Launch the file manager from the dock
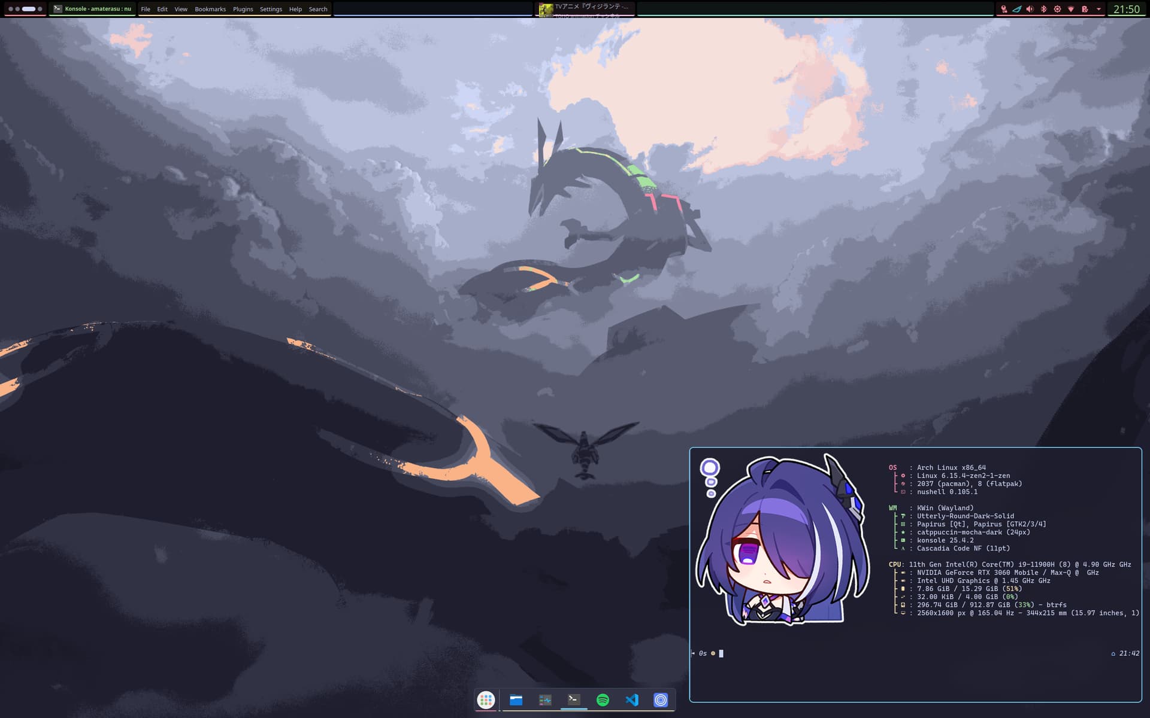Screen dimensions: 1150x718 (516, 699)
